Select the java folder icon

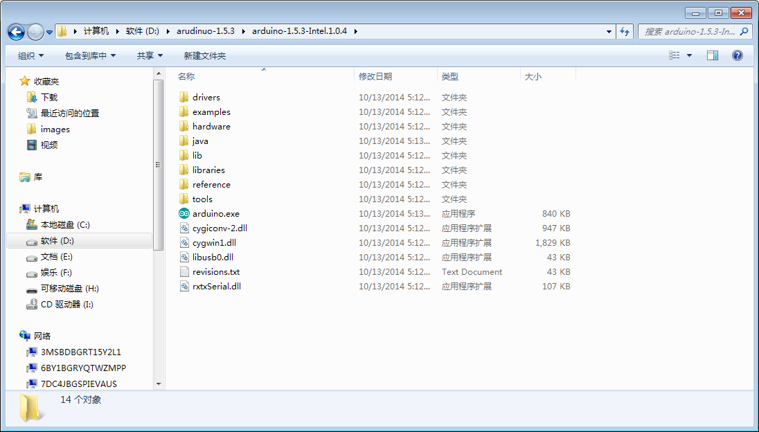click(184, 141)
